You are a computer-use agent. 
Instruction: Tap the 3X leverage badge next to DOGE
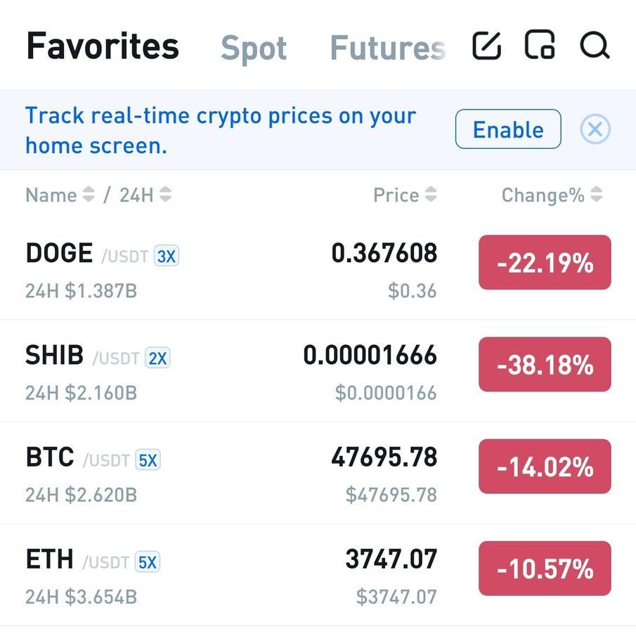tap(166, 256)
